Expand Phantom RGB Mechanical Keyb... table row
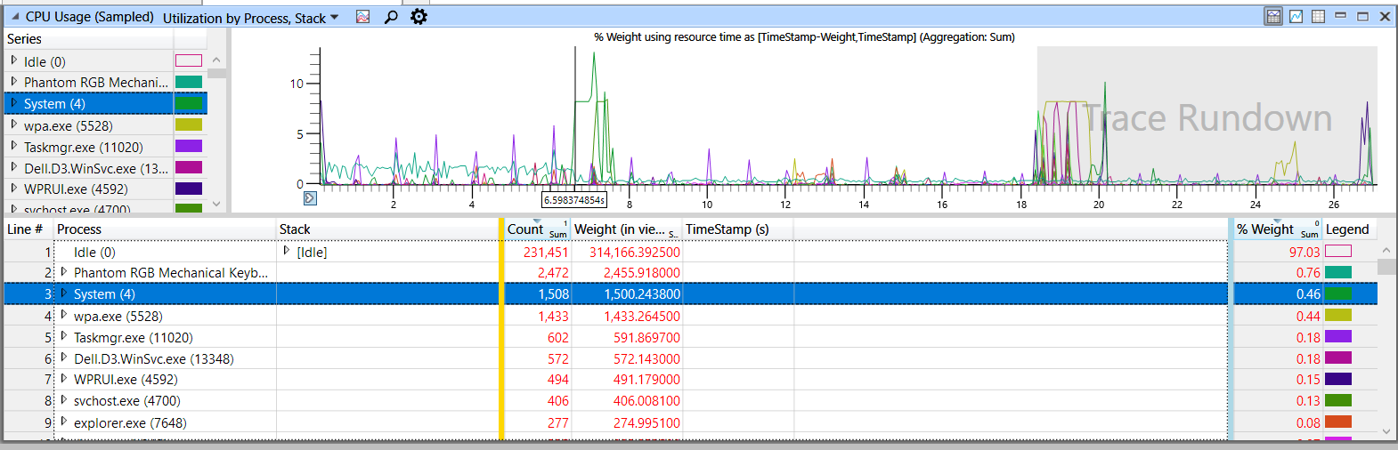Image resolution: width=1398 pixels, height=450 pixels. (x=64, y=272)
